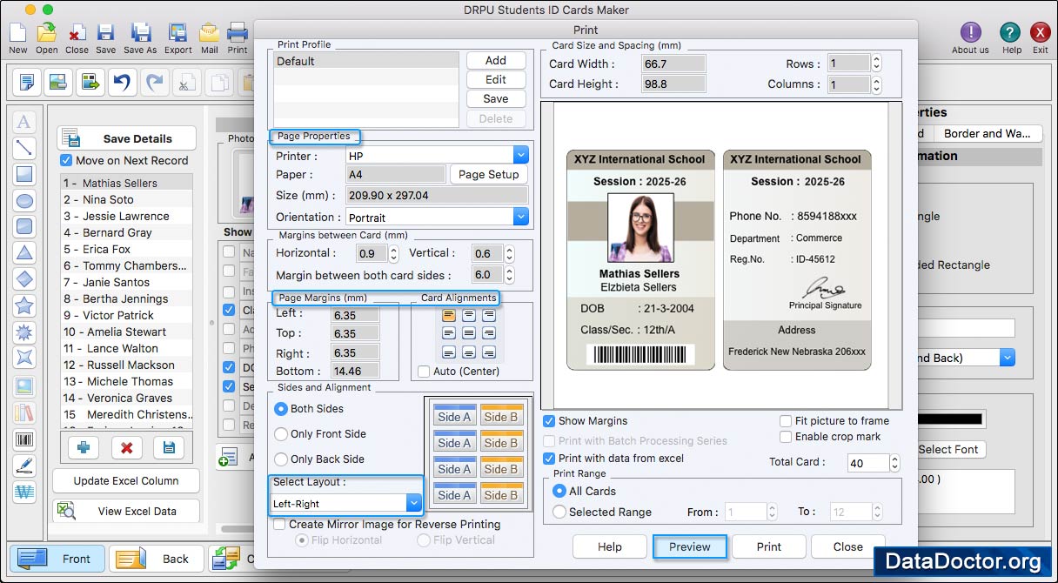Select Default print profile entry
Screen dimensions: 1058x583
(366, 61)
